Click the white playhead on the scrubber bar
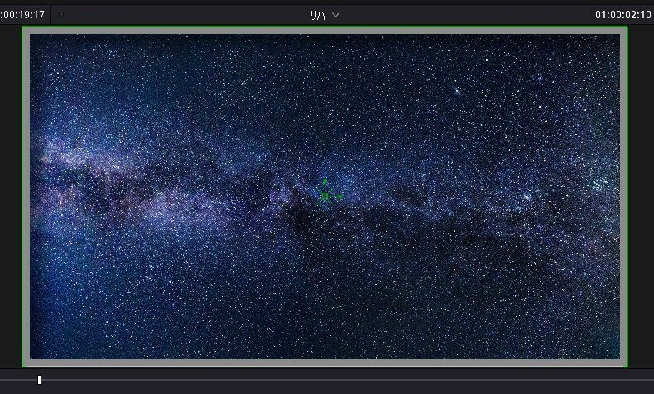Viewport: 654px width, 394px height. click(39, 380)
